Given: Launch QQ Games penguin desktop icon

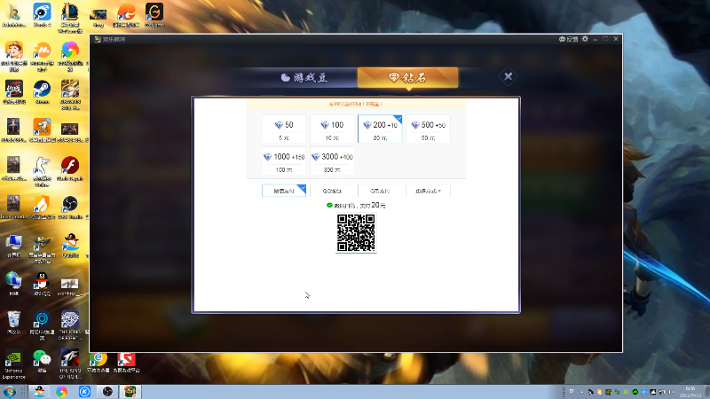Looking at the screenshot, I should pyautogui.click(x=70, y=246).
